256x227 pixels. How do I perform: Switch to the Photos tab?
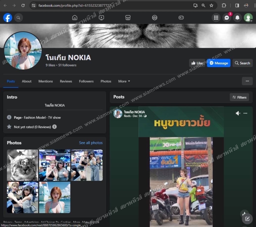point(106,81)
